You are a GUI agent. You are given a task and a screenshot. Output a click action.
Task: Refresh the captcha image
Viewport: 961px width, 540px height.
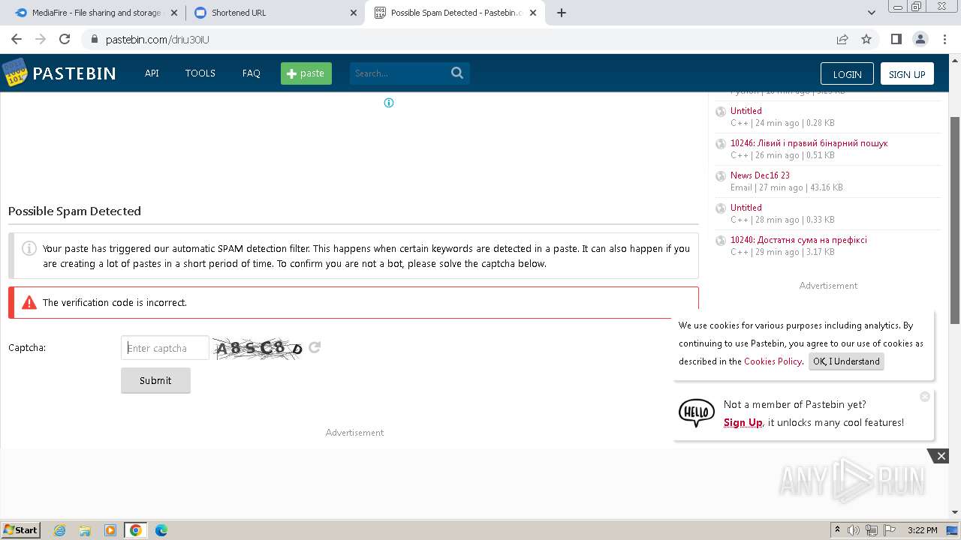[315, 347]
